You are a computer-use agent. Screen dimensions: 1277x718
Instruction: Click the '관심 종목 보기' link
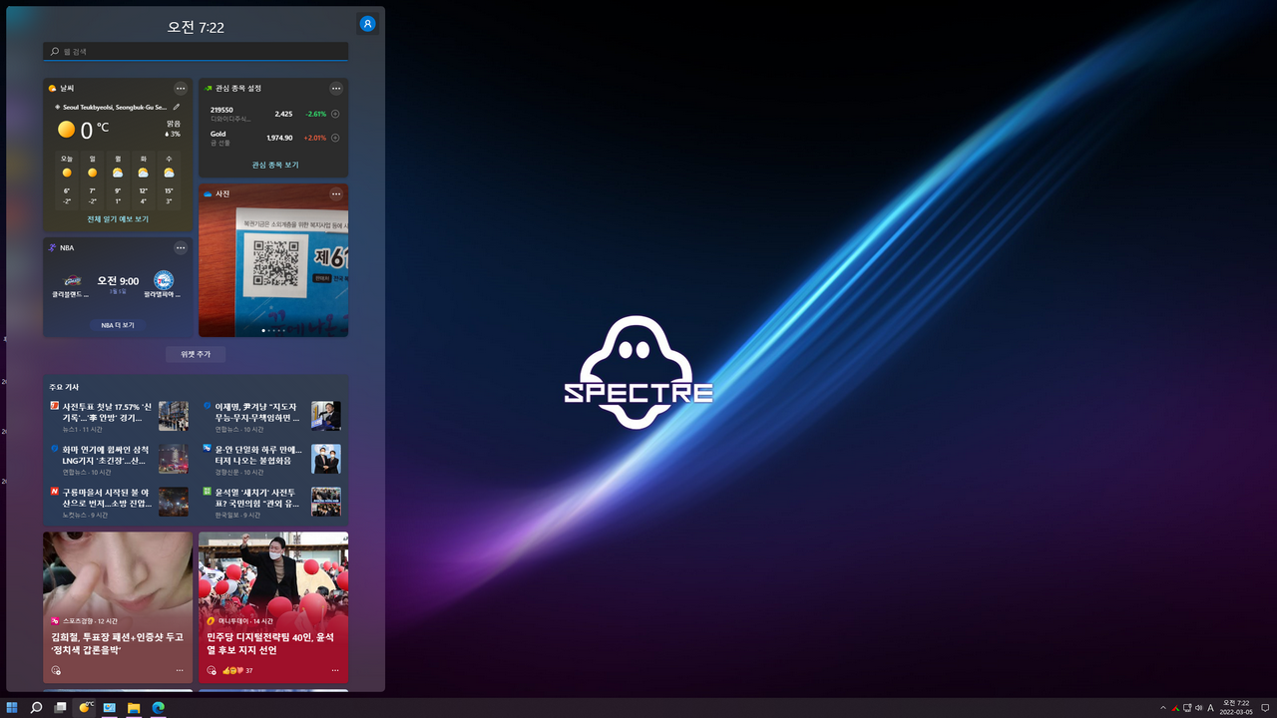[274, 165]
